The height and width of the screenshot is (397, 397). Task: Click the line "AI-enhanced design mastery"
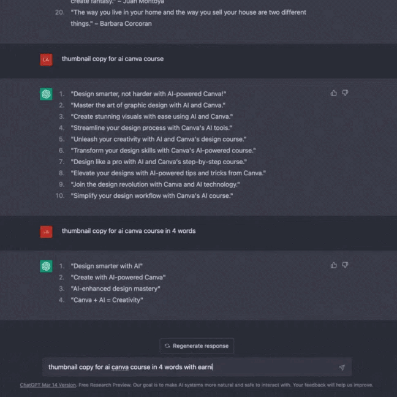pyautogui.click(x=115, y=289)
